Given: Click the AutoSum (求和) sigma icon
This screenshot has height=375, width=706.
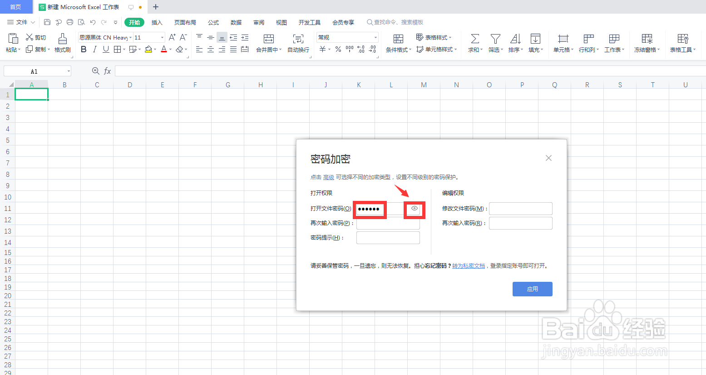Looking at the screenshot, I should click(x=475, y=39).
